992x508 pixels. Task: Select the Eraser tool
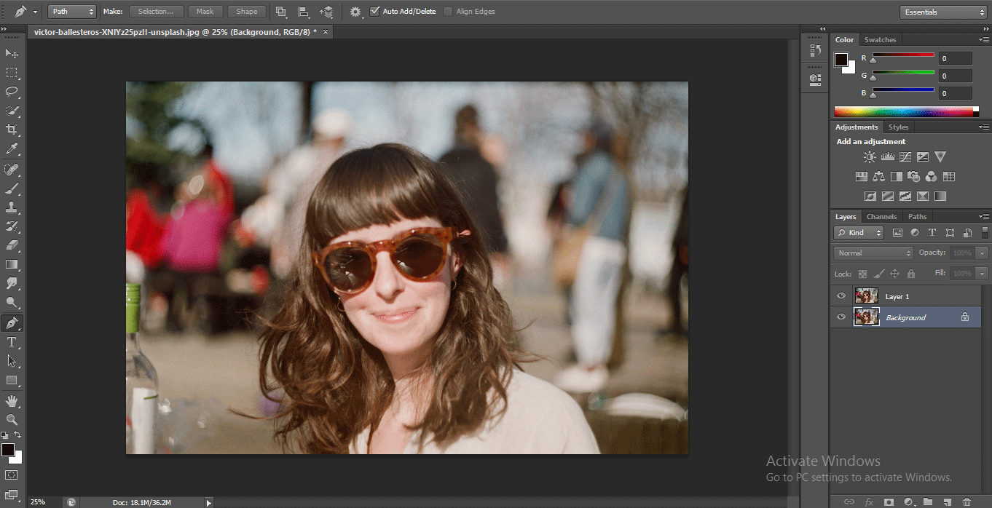[x=12, y=245]
